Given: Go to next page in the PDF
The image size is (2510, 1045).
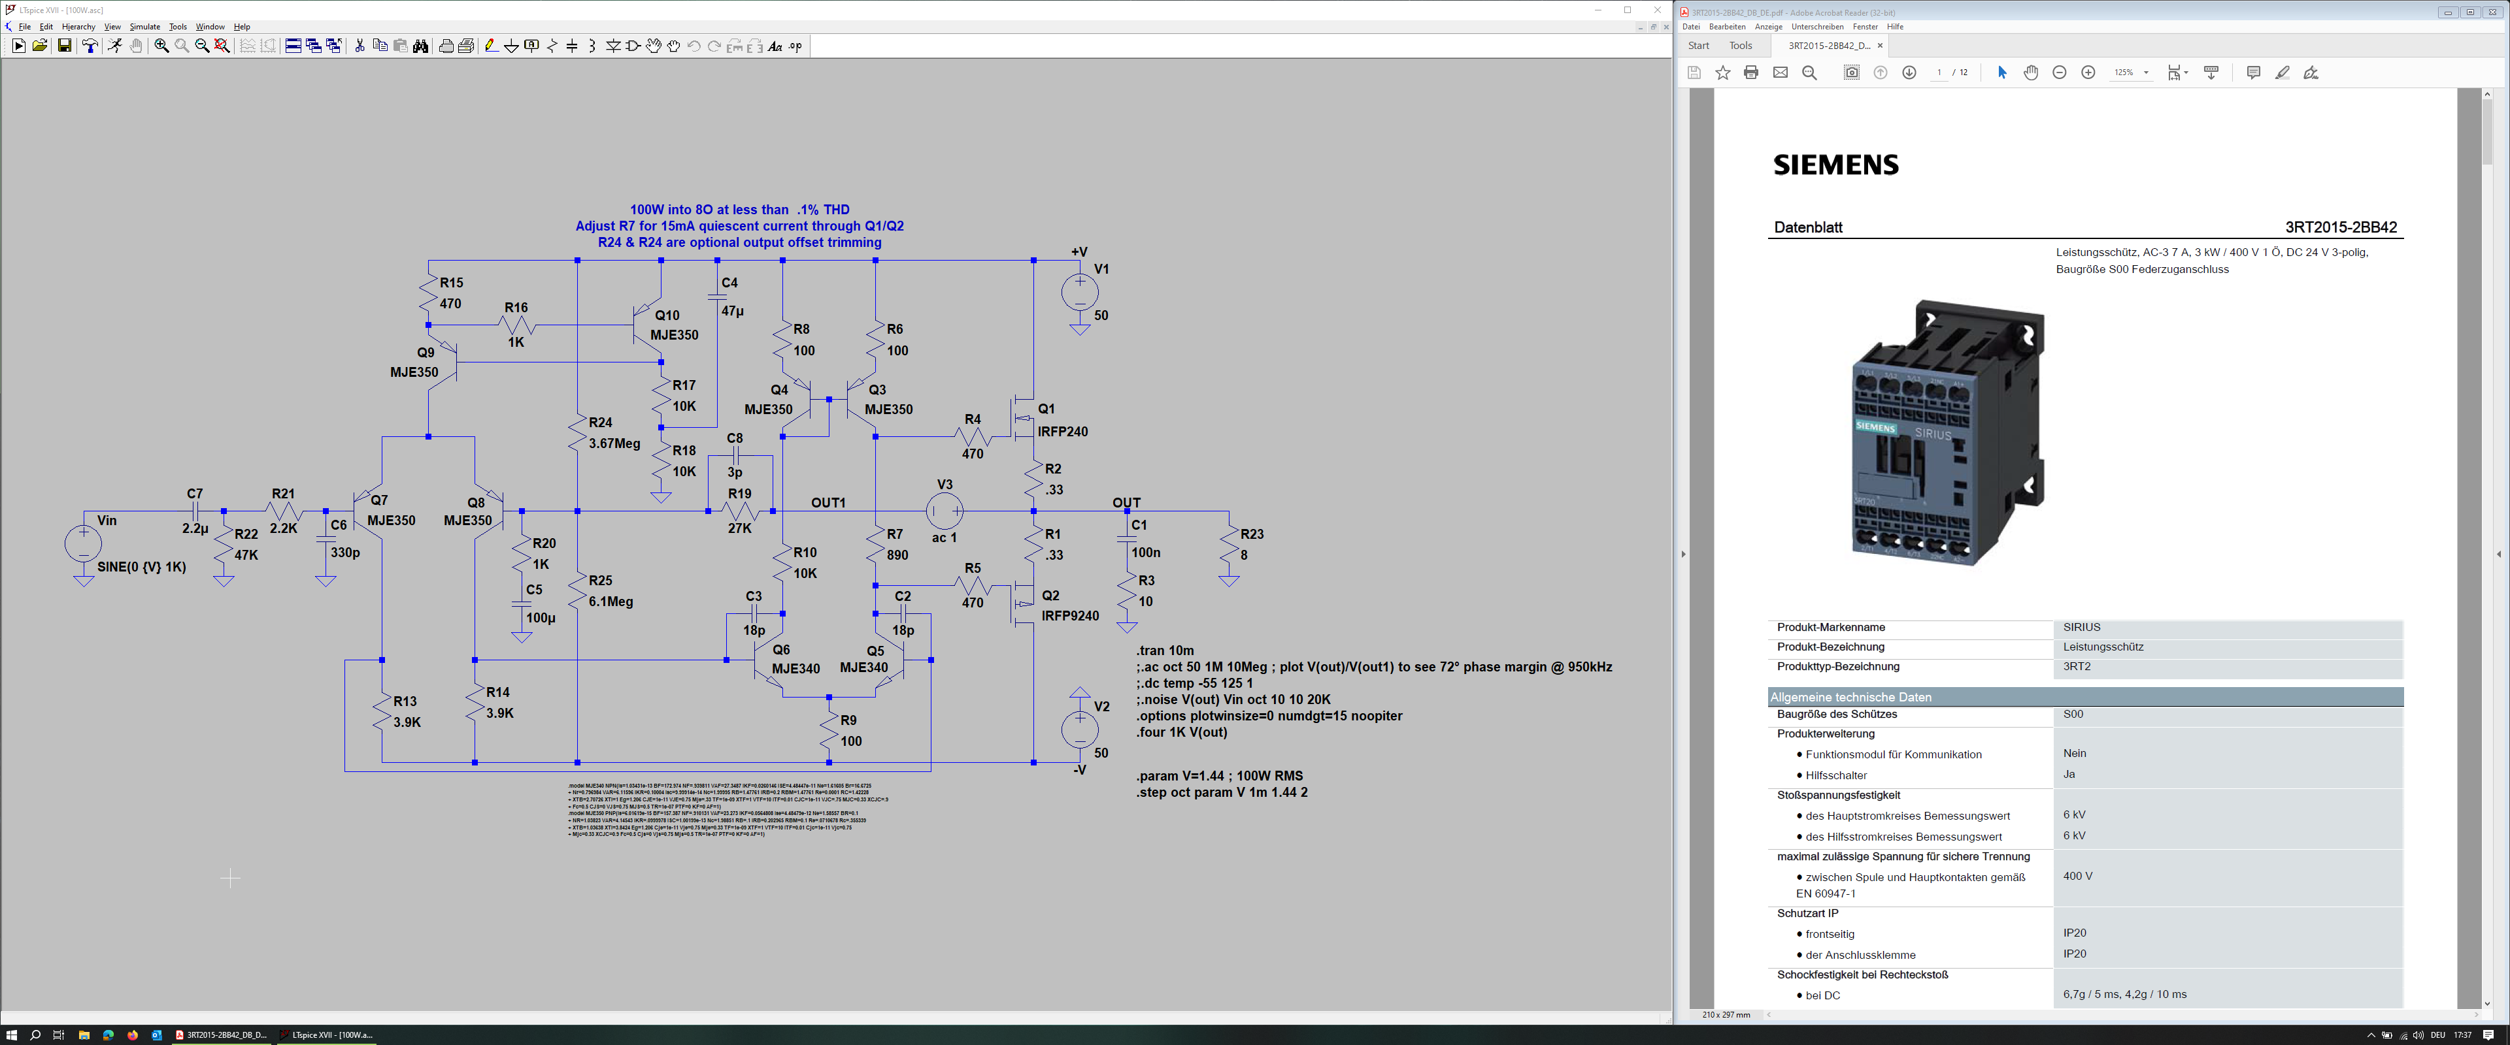Looking at the screenshot, I should [1909, 73].
